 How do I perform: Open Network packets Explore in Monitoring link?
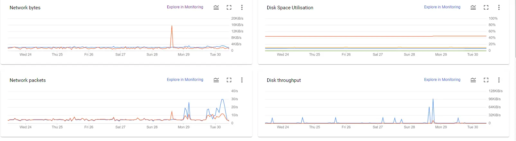pos(185,80)
